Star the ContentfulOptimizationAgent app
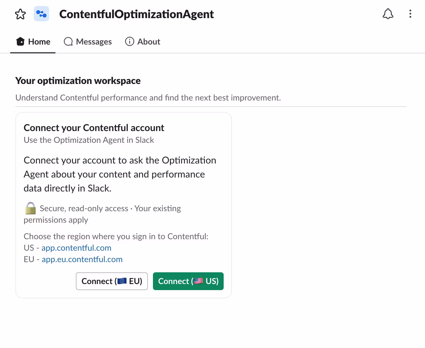 click(20, 14)
